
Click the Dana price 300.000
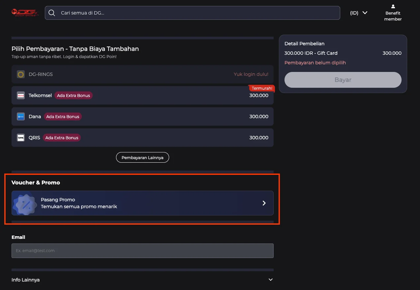tap(259, 116)
